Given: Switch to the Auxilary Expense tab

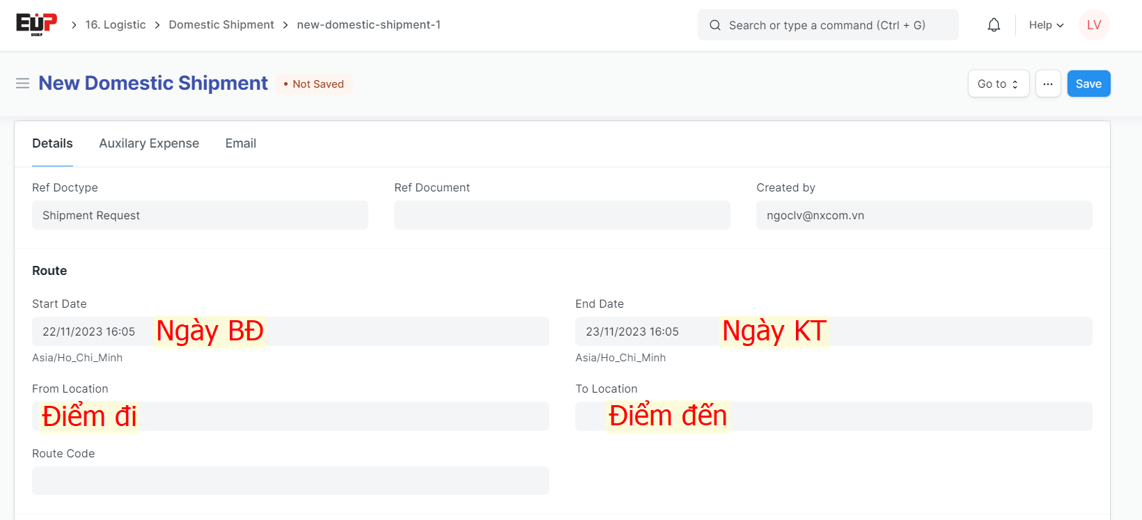Looking at the screenshot, I should pos(149,143).
